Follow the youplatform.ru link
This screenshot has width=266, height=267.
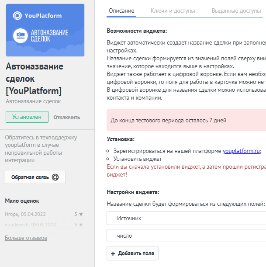(x=241, y=151)
